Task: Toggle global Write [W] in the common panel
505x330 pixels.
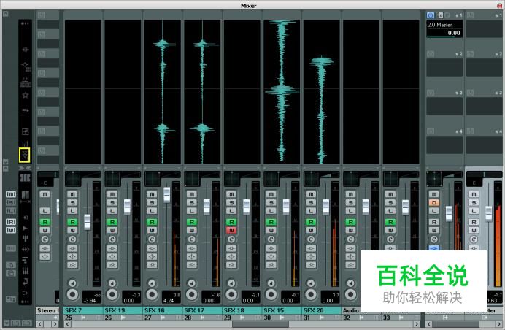Action: [11, 230]
